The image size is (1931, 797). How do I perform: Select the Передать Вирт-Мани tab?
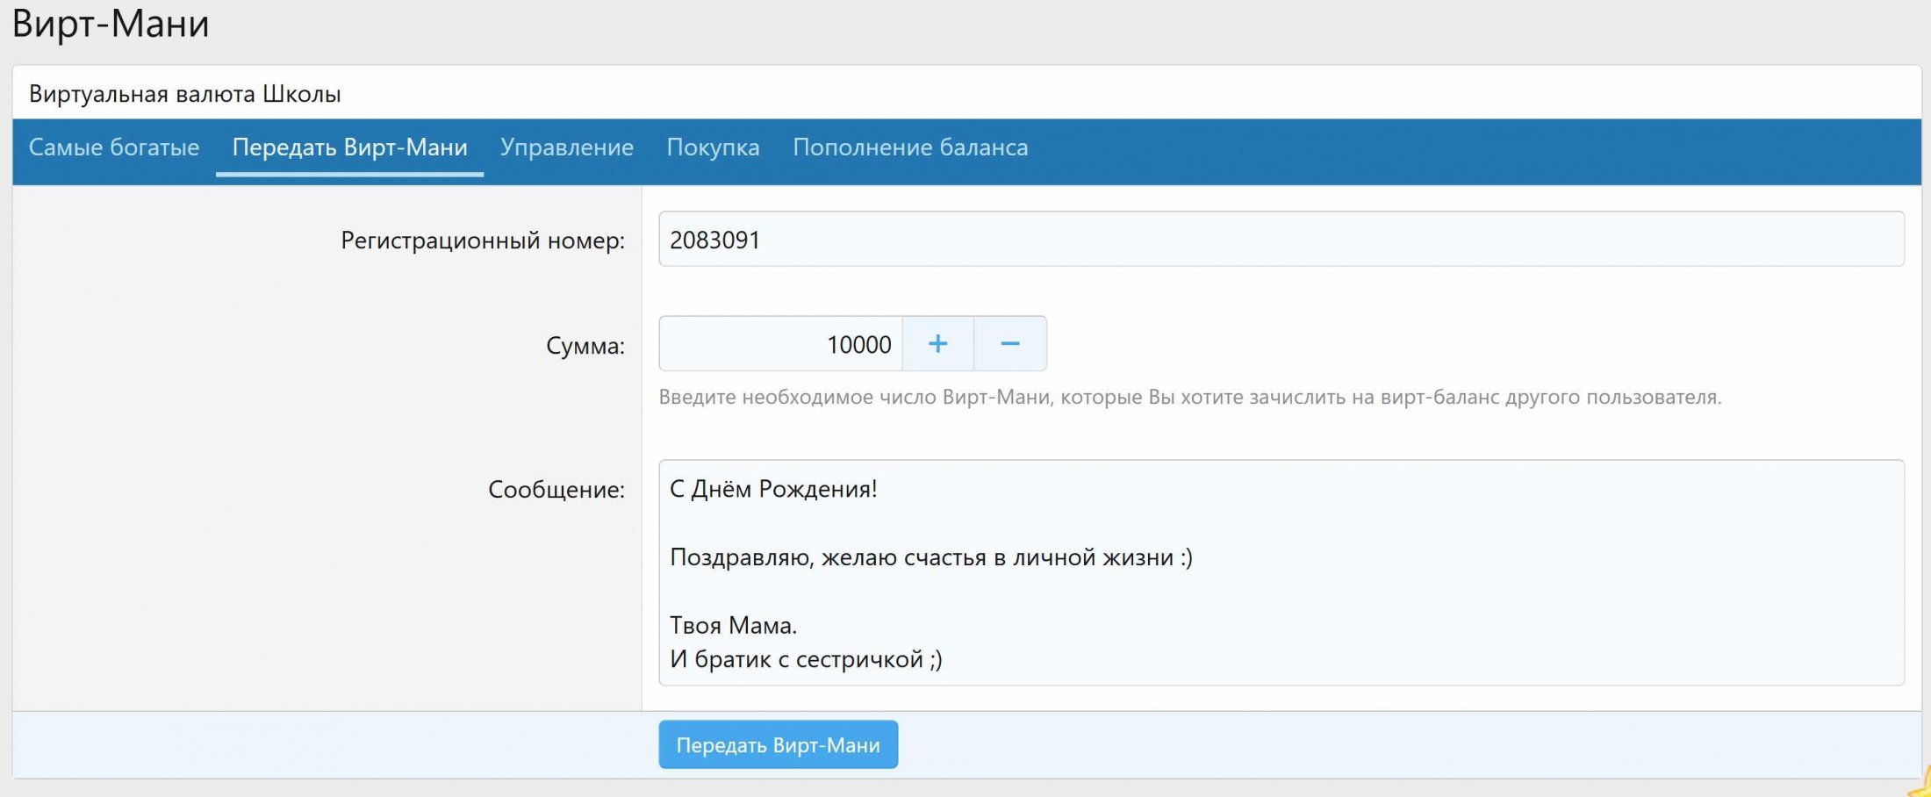349,147
